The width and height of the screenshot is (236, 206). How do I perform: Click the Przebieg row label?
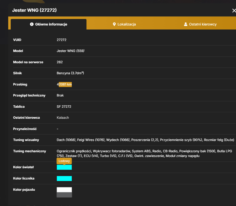[x=20, y=84]
